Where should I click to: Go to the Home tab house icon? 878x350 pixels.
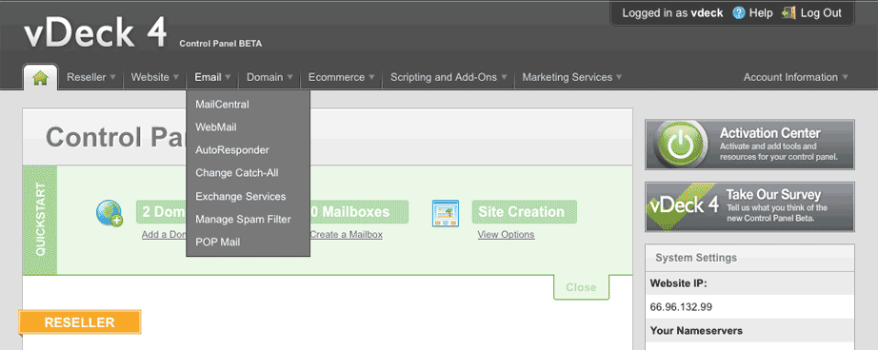pos(40,78)
